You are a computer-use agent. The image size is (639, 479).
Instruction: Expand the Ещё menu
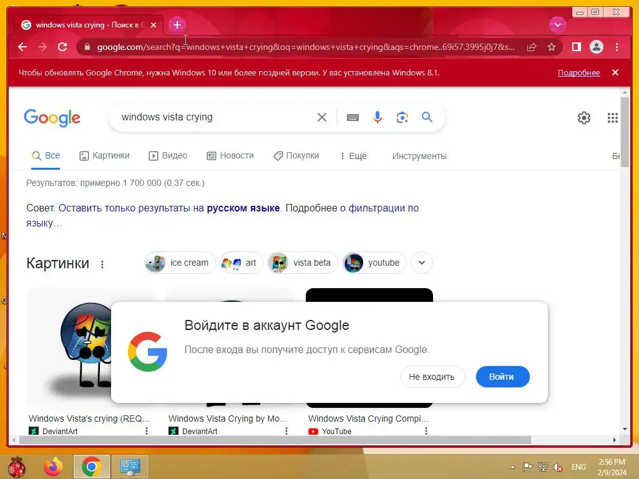[353, 156]
